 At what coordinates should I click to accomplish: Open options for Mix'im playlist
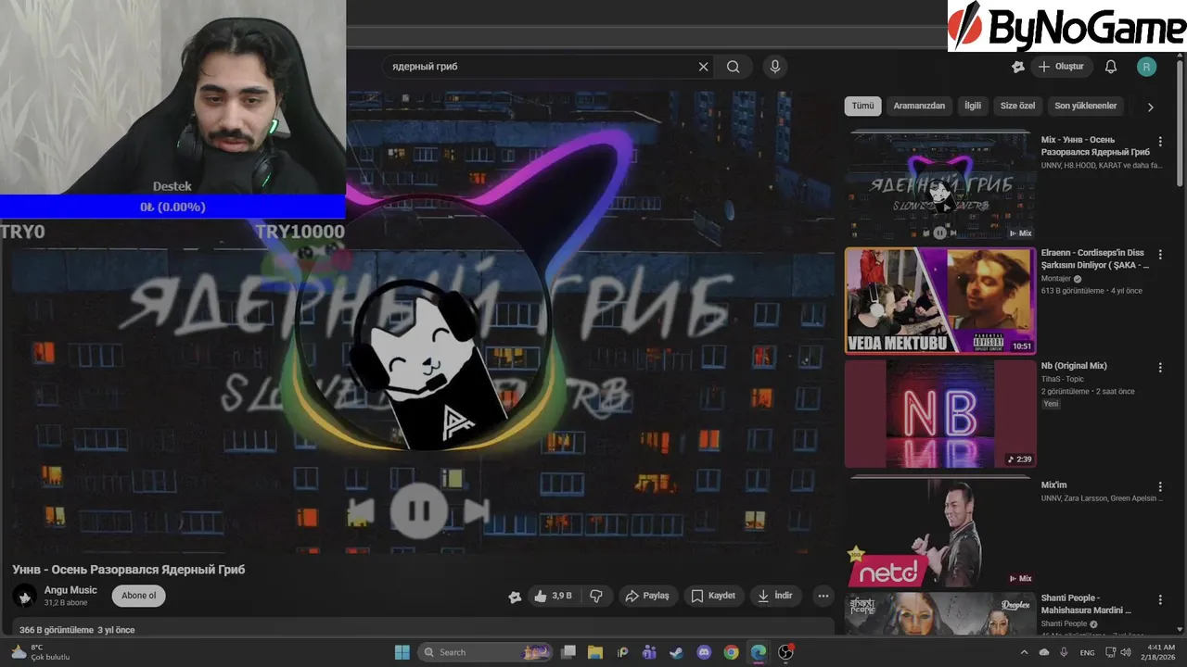point(1160,486)
